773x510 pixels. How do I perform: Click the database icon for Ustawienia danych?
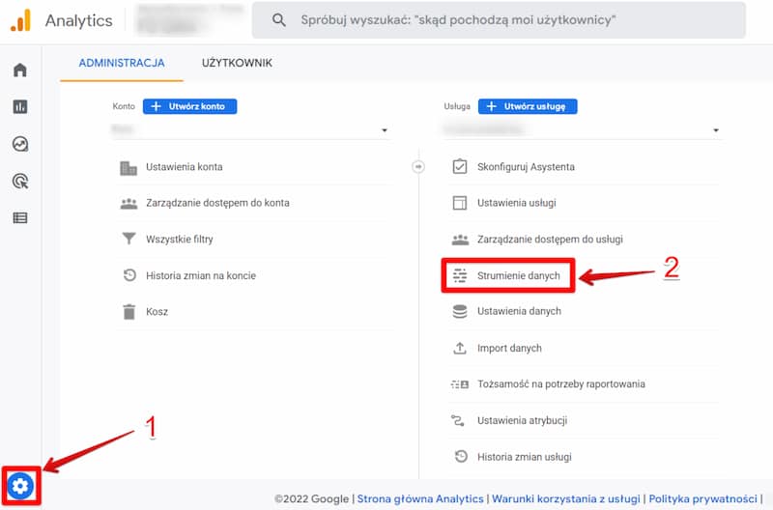[460, 311]
